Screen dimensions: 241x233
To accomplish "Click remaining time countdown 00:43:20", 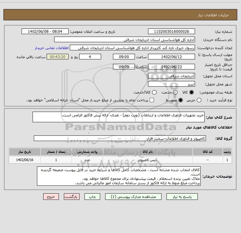I will coord(58,57).
